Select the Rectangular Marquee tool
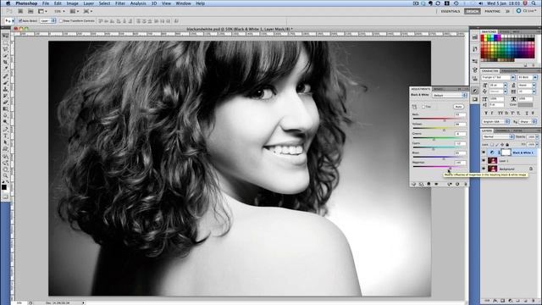Viewport: 542px width, 305px height. [x=5, y=42]
